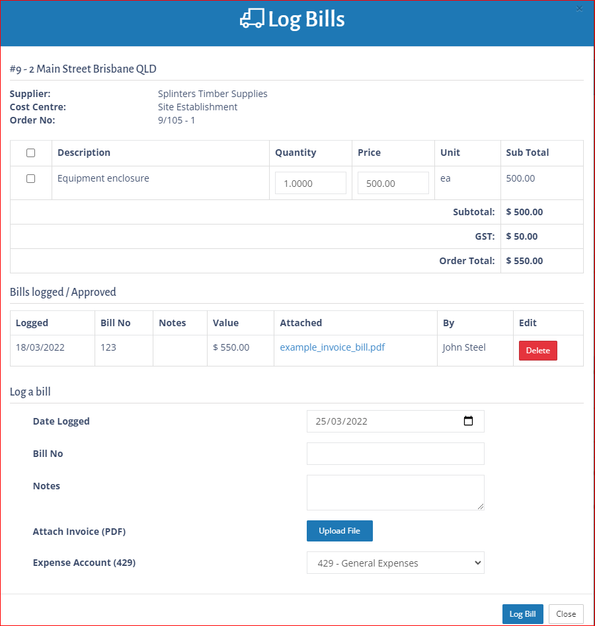This screenshot has width=595, height=626.
Task: Grab the resize handle of the Notes box
Action: (480, 506)
